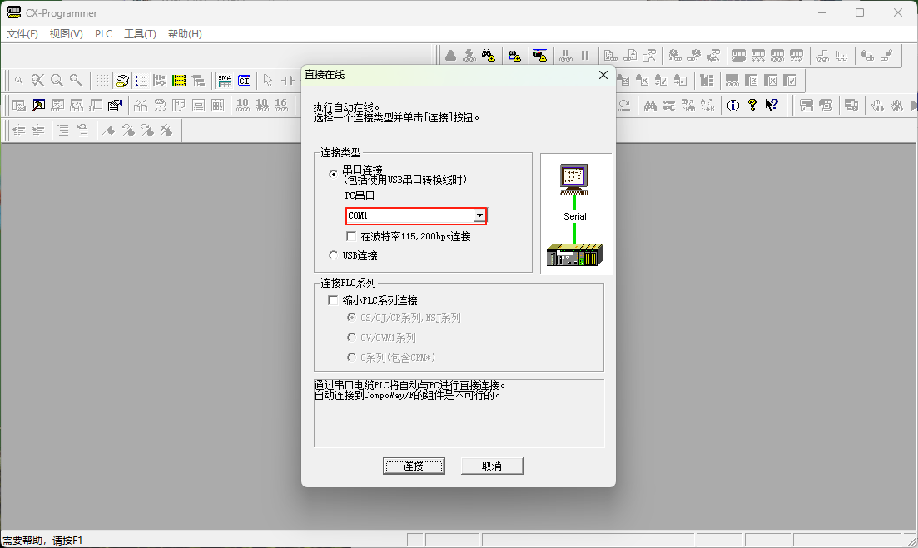
Task: Select the arrow pointer selection tool
Action: click(x=267, y=80)
